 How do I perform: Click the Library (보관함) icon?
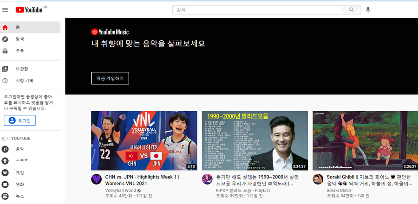pos(5,69)
